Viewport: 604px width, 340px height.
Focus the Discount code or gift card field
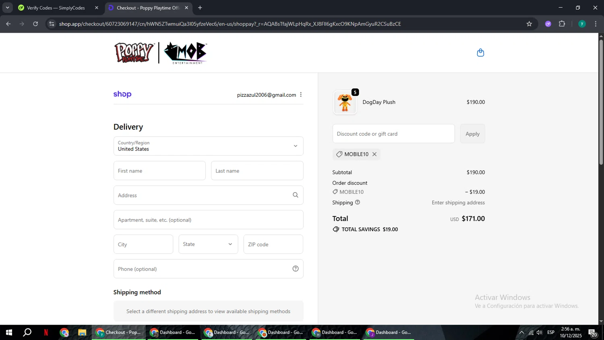[x=393, y=134]
